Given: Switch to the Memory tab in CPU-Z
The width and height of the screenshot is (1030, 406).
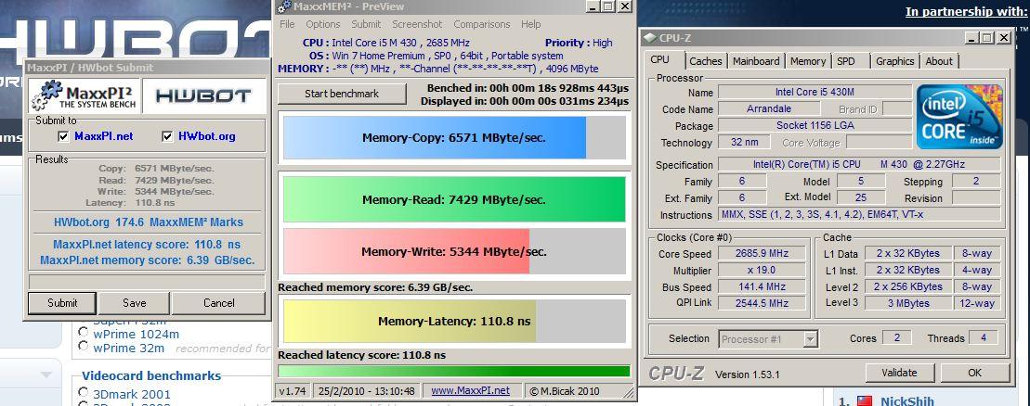Looking at the screenshot, I should point(807,61).
